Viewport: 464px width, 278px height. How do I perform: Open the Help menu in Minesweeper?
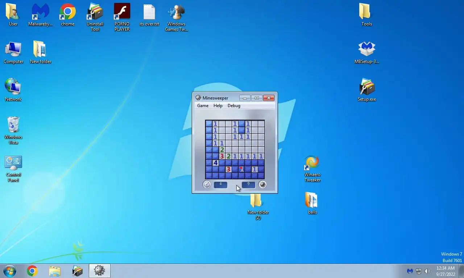[218, 106]
